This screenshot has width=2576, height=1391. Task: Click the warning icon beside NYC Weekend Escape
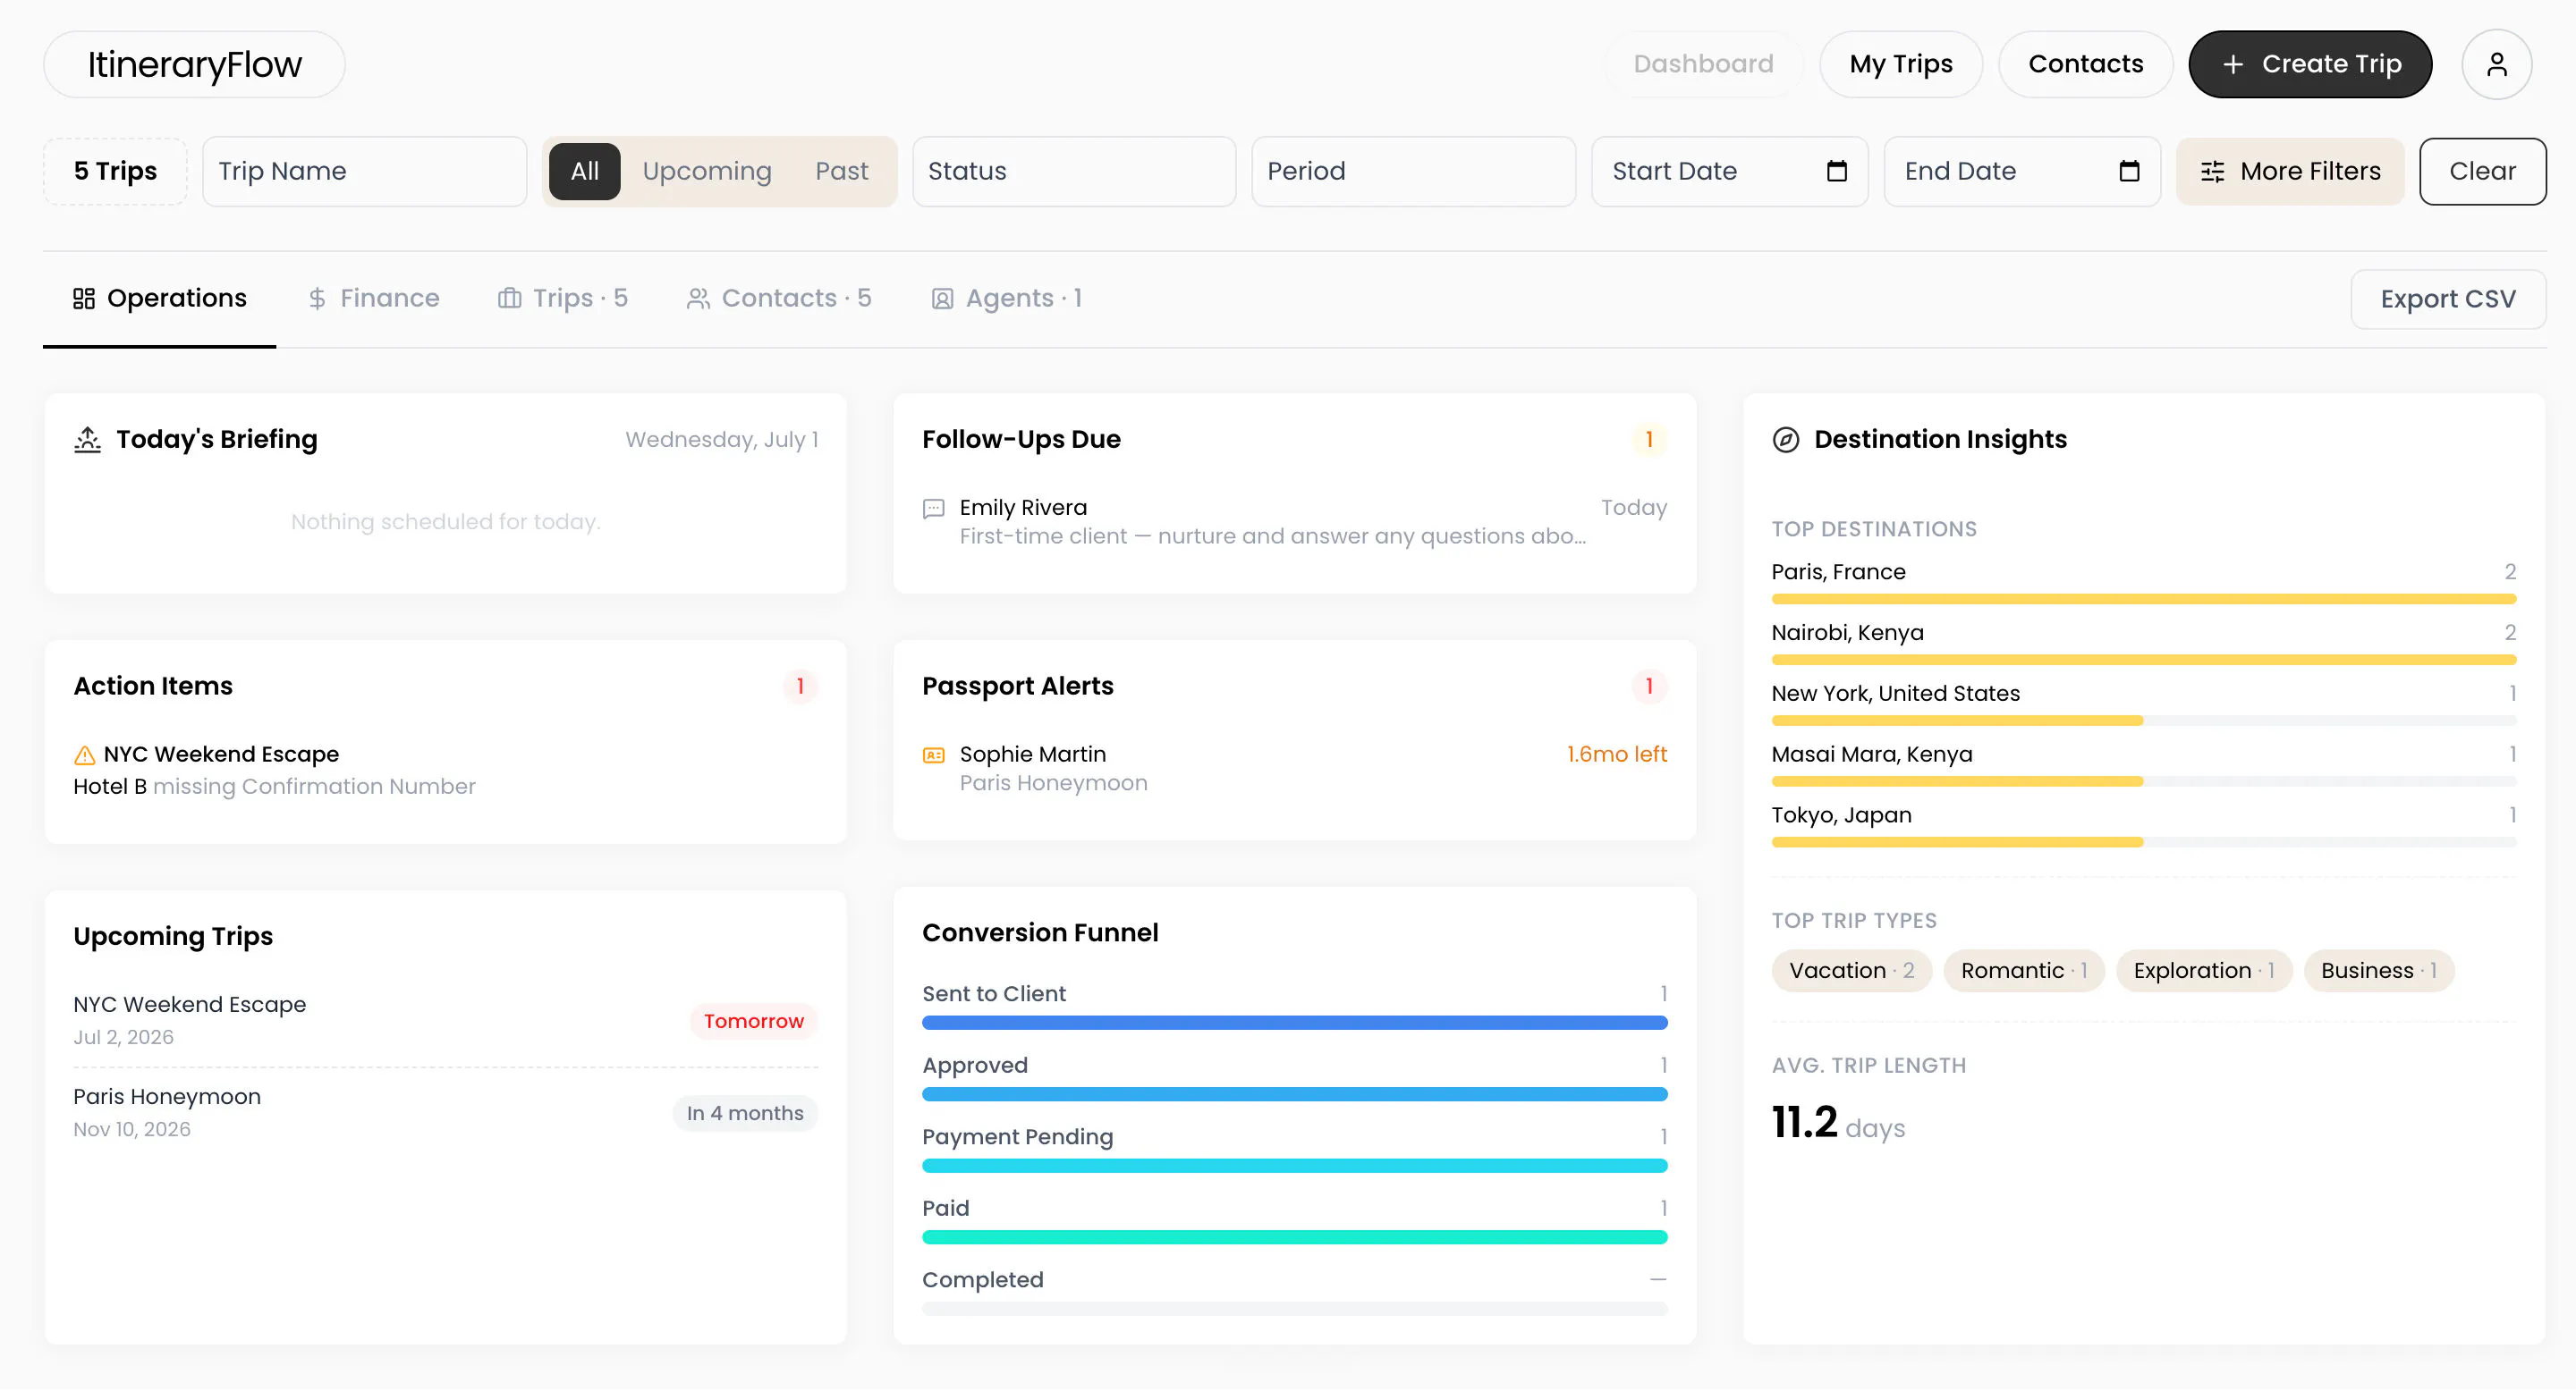point(85,755)
